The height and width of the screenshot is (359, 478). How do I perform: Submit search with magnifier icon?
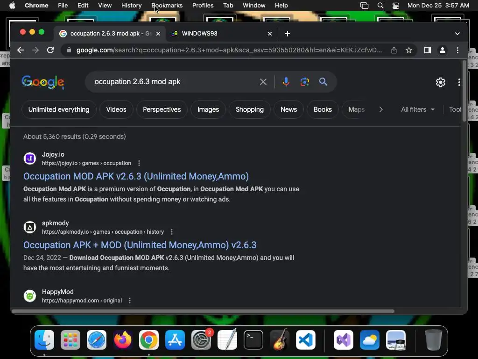[x=323, y=82]
